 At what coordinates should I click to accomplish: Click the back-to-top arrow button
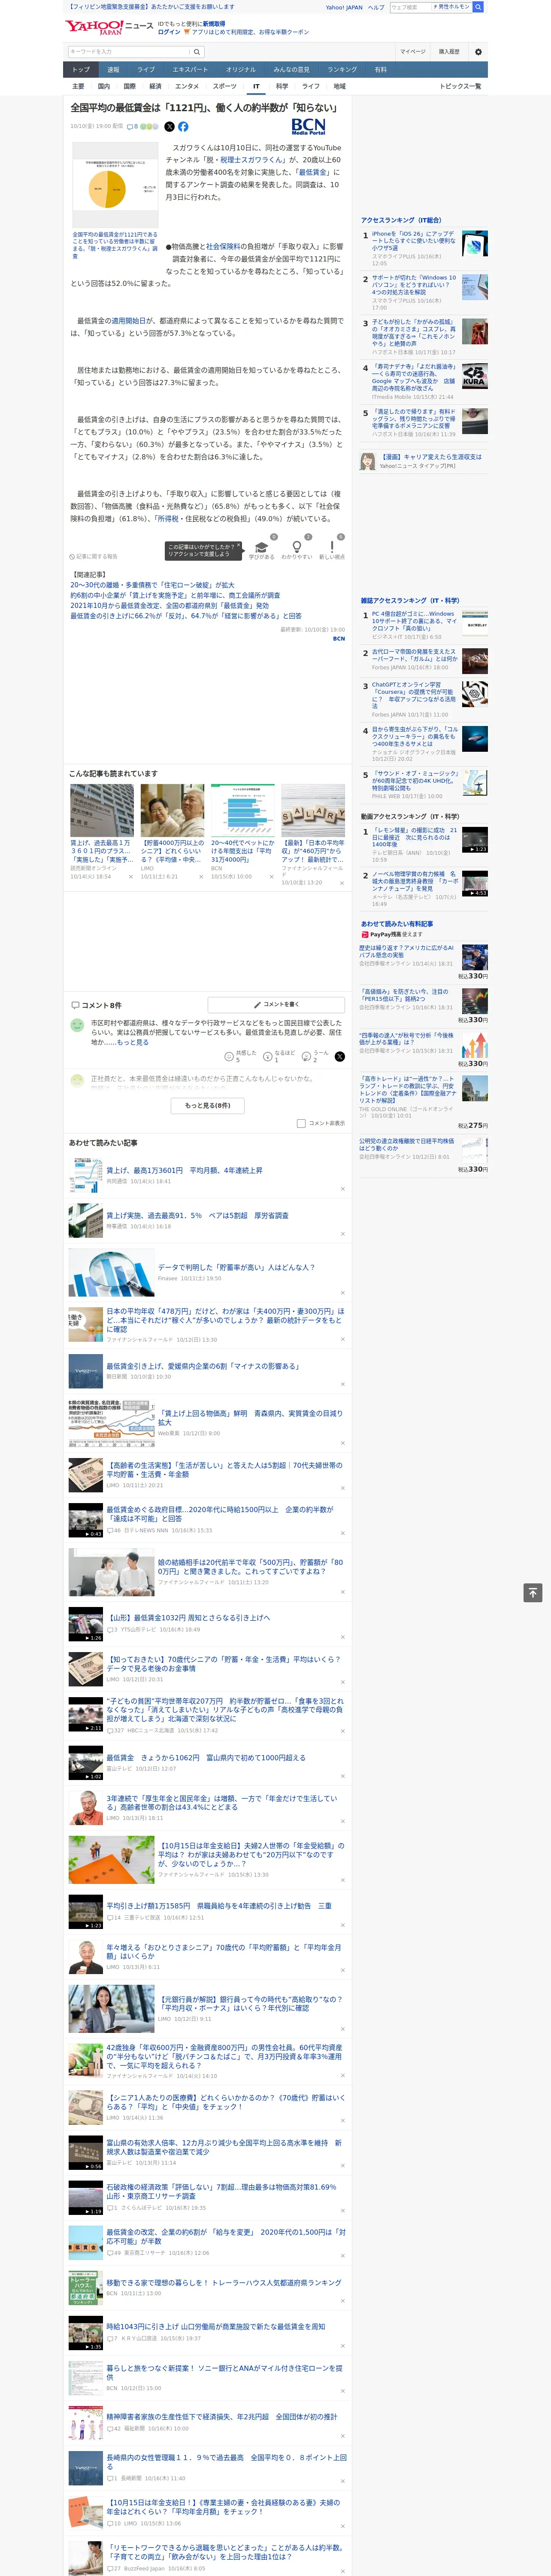point(533,1592)
